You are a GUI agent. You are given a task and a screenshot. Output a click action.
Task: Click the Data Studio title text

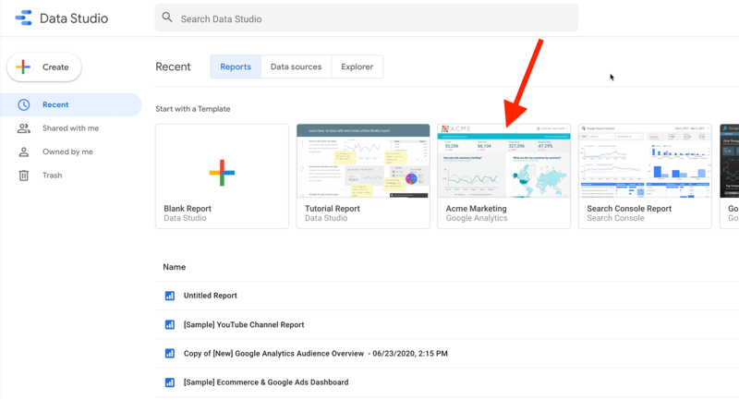tap(74, 18)
